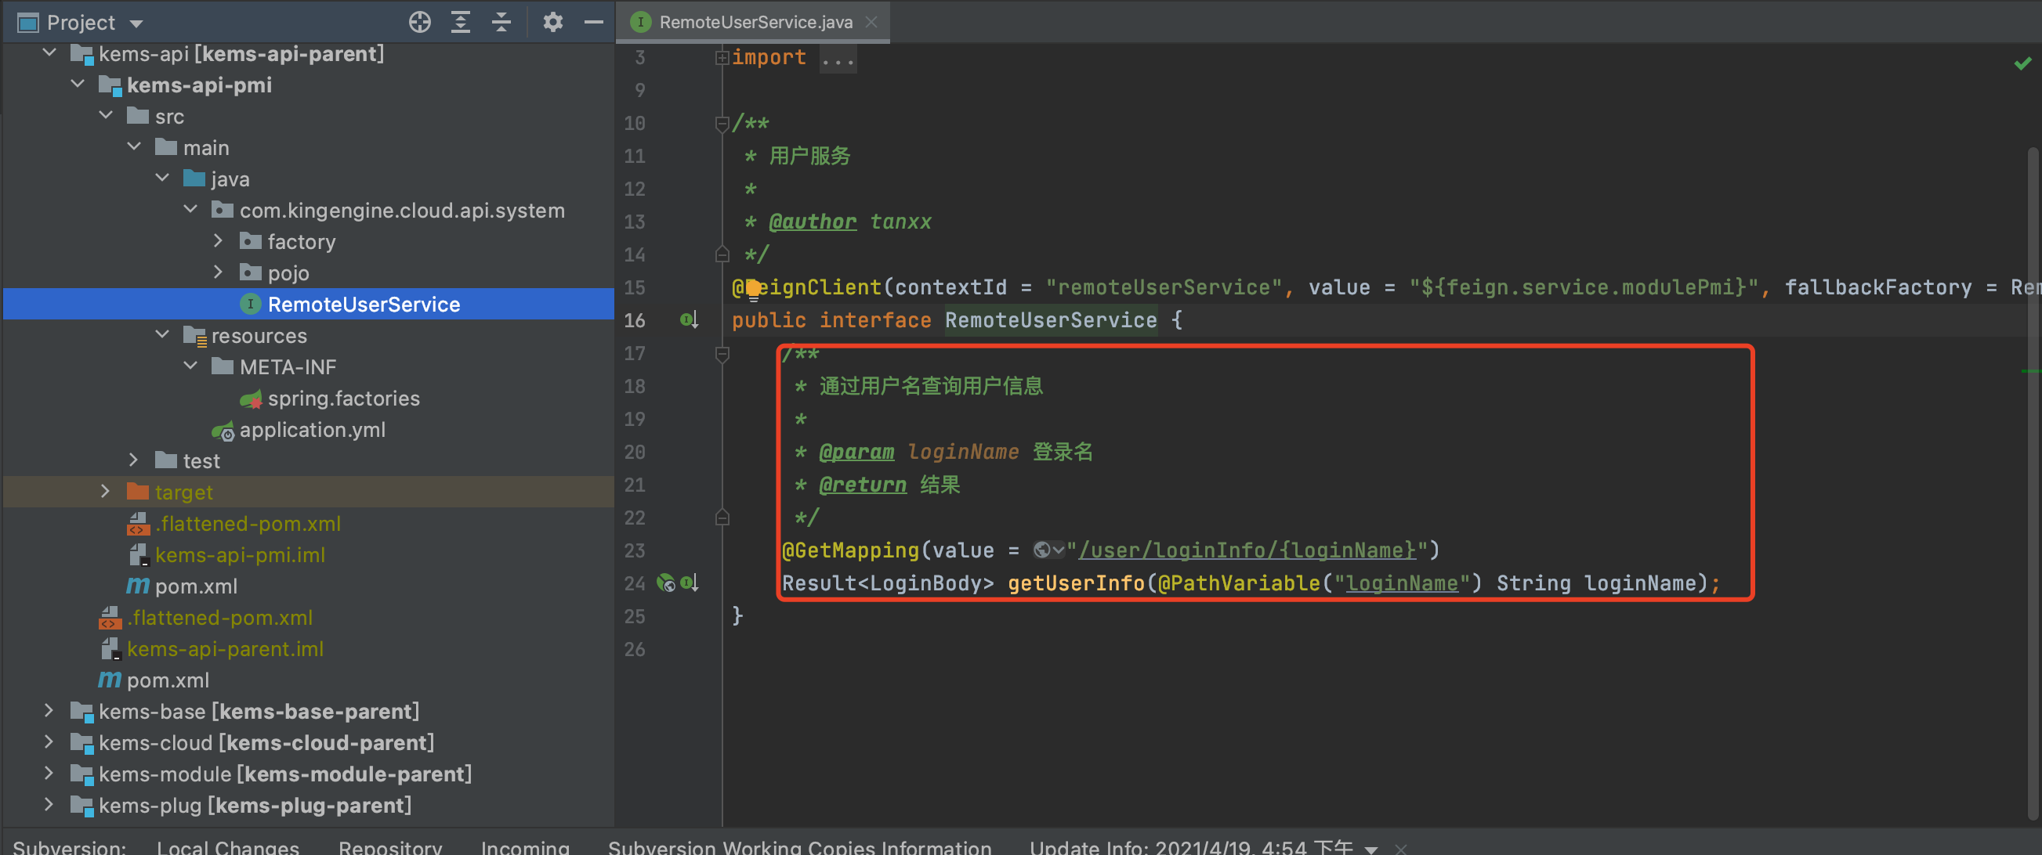Collapse the resources folder

tap(162, 335)
